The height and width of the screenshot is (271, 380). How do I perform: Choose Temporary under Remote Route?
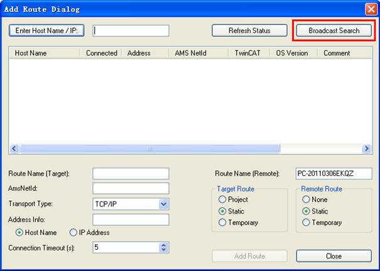click(x=307, y=222)
